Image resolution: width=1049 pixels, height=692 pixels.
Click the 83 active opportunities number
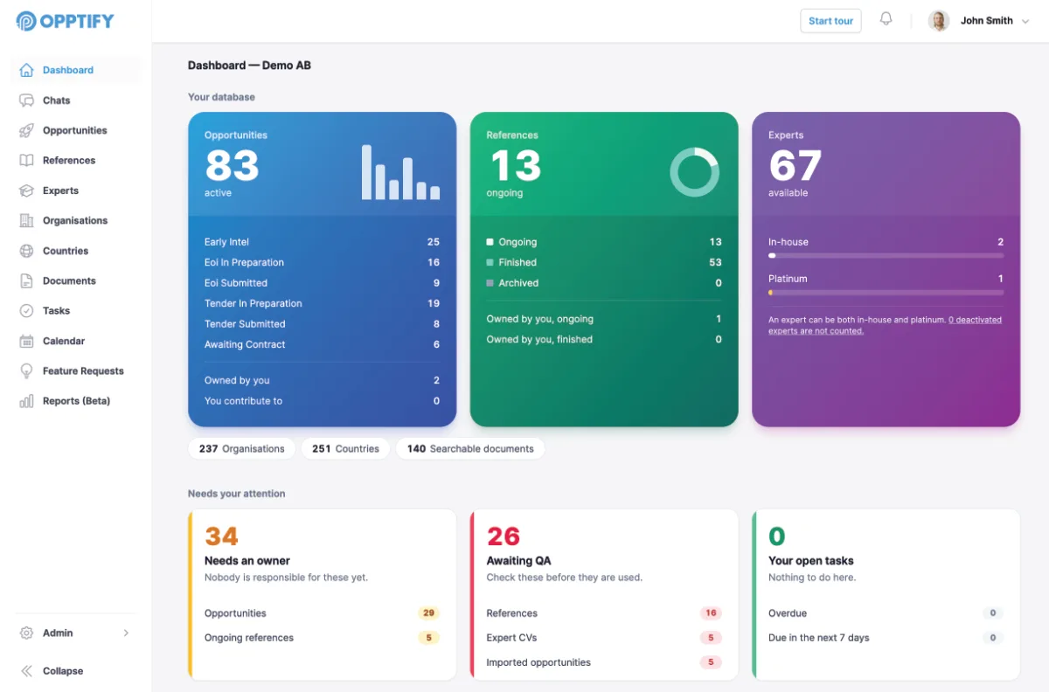(232, 165)
